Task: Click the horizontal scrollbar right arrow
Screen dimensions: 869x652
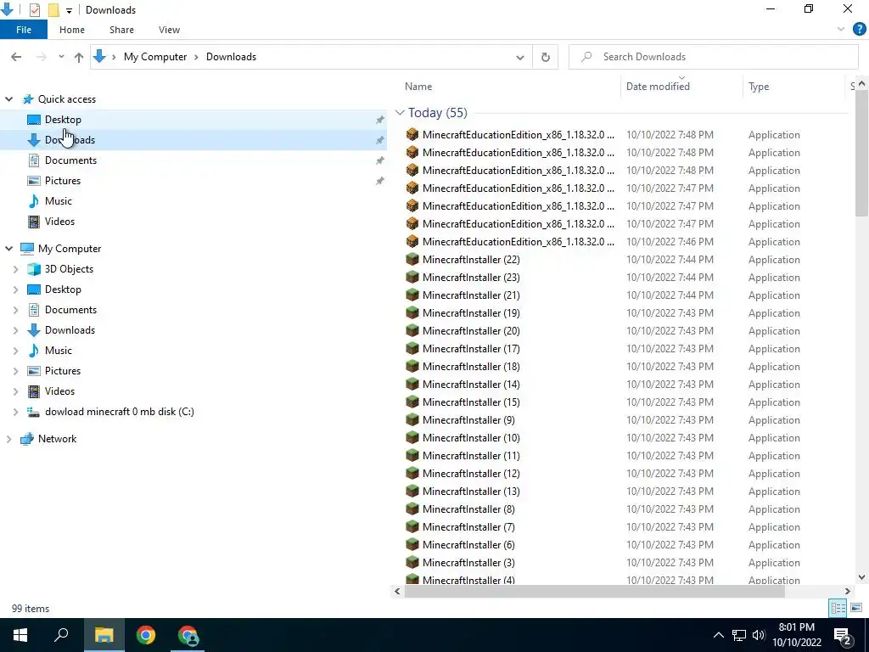Action: pyautogui.click(x=848, y=592)
